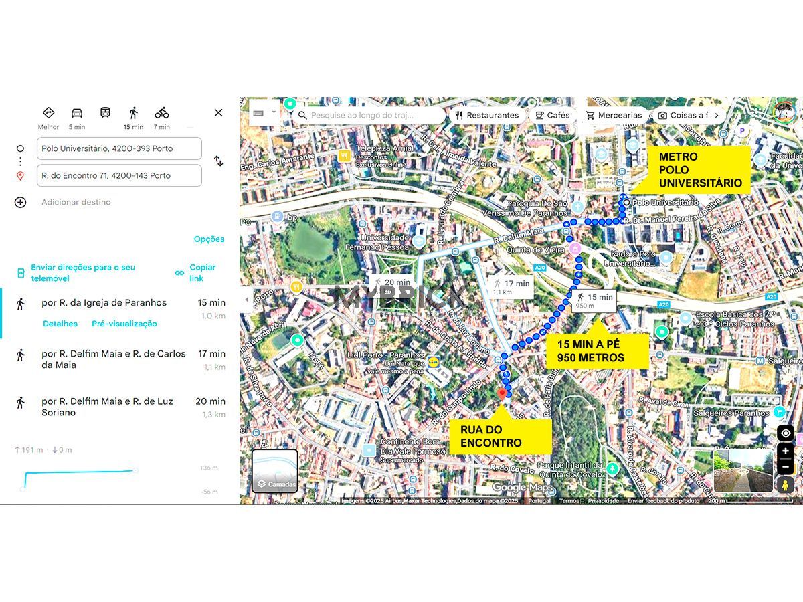Click the Polo Universitário origin field

[119, 148]
